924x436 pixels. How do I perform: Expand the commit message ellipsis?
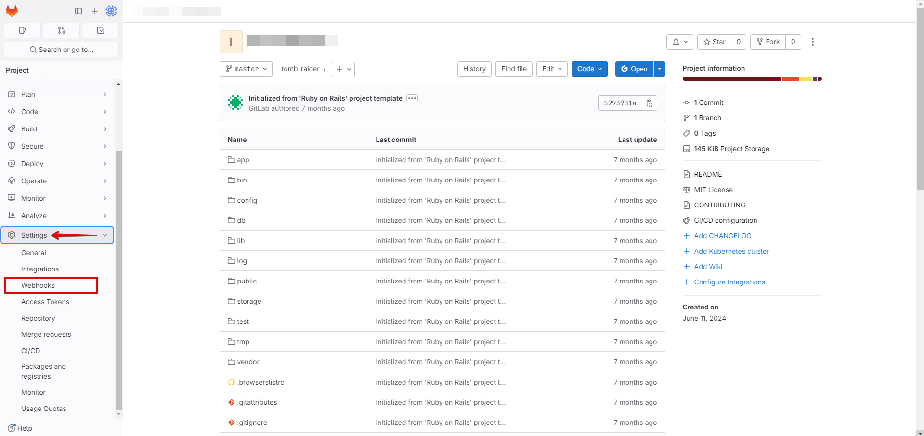tap(412, 98)
